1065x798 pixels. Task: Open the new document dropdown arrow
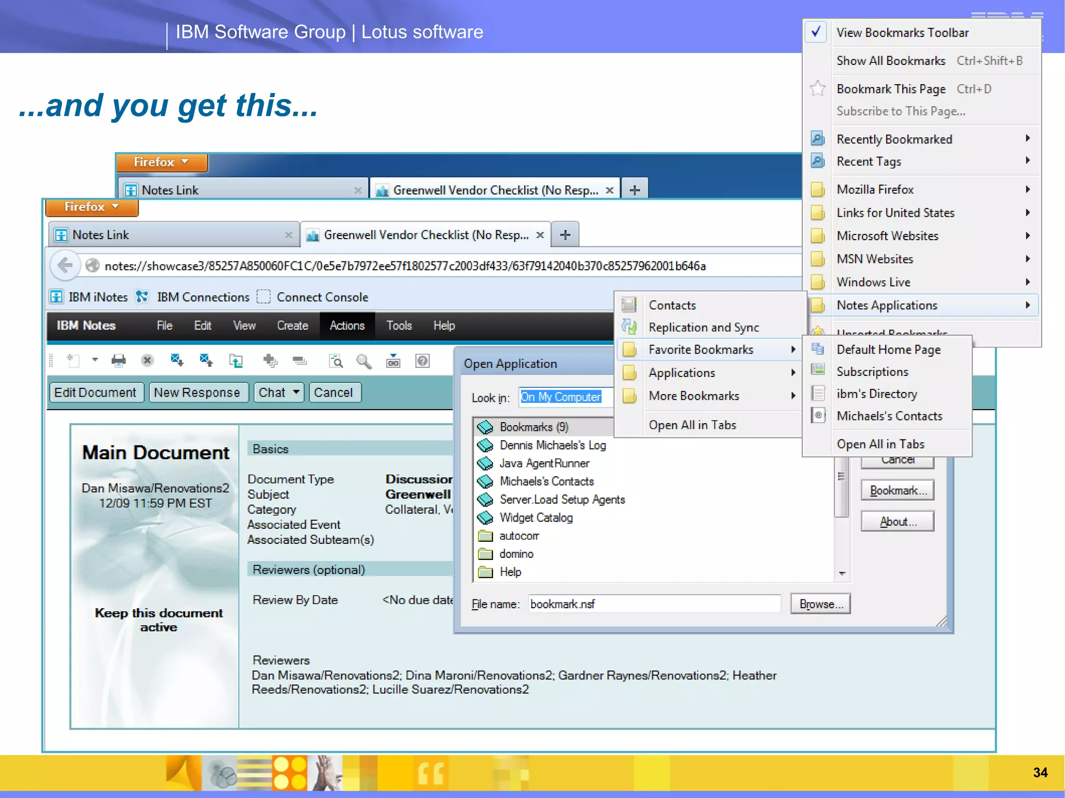[x=95, y=360]
